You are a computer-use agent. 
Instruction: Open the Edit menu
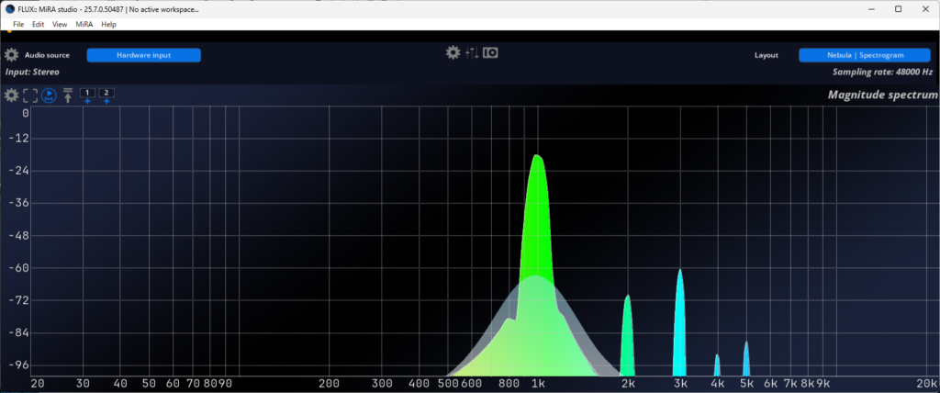click(x=39, y=24)
